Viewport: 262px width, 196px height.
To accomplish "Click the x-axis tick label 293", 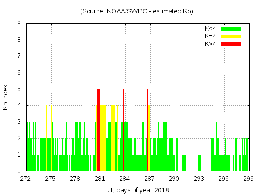I will tap(199, 178).
